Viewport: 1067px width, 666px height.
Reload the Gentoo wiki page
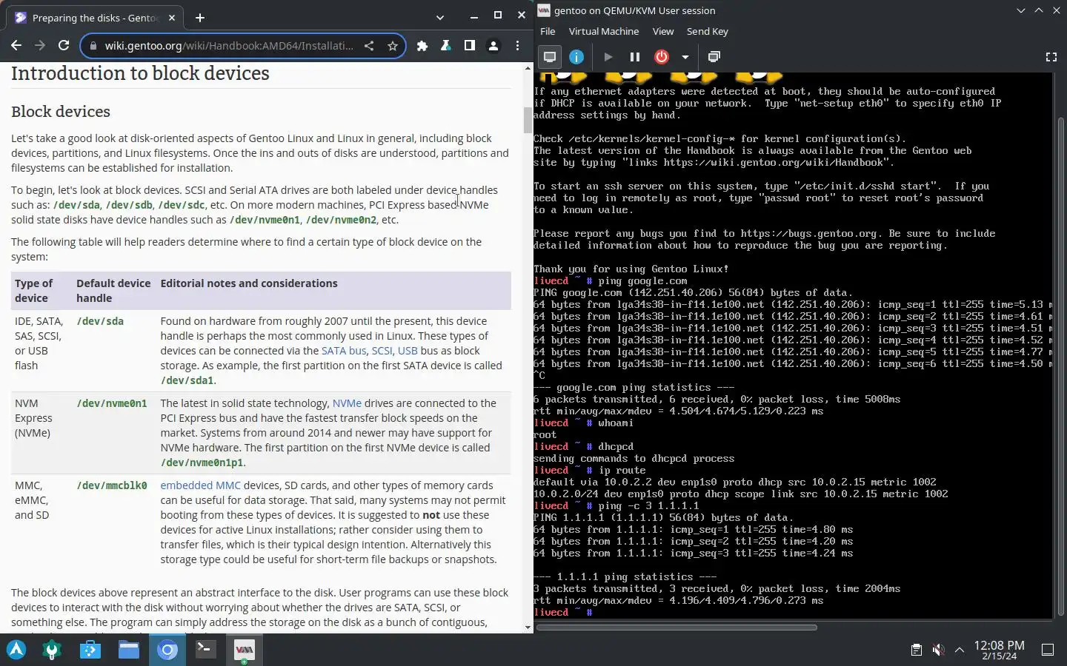[64, 46]
